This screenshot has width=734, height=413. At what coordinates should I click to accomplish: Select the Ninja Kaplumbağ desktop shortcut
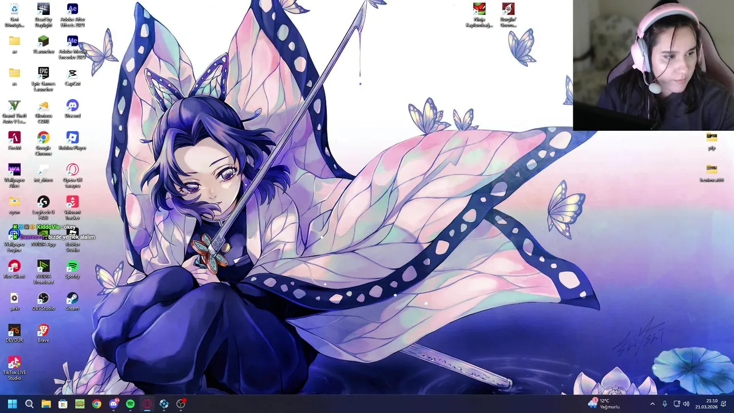(479, 15)
